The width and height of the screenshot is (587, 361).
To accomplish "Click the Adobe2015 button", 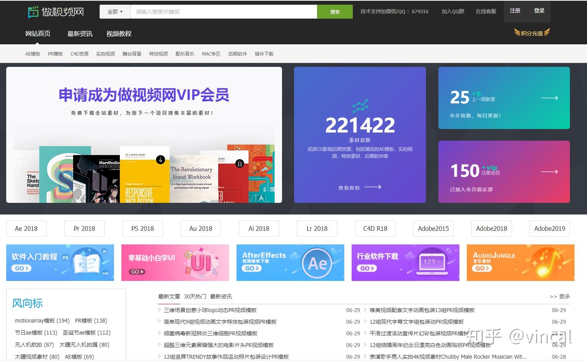I will [433, 228].
